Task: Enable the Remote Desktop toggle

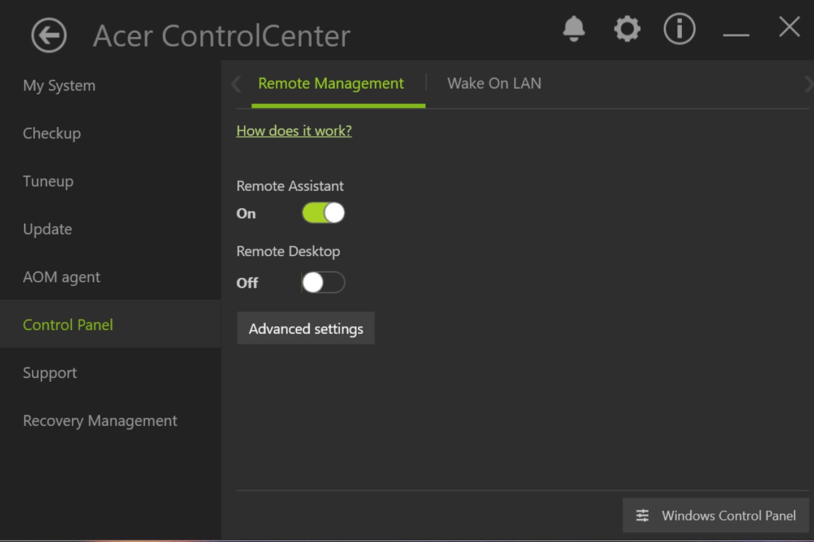Action: coord(323,282)
